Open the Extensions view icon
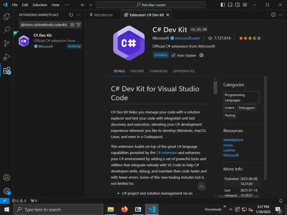The image size is (287, 215). (x=7, y=70)
